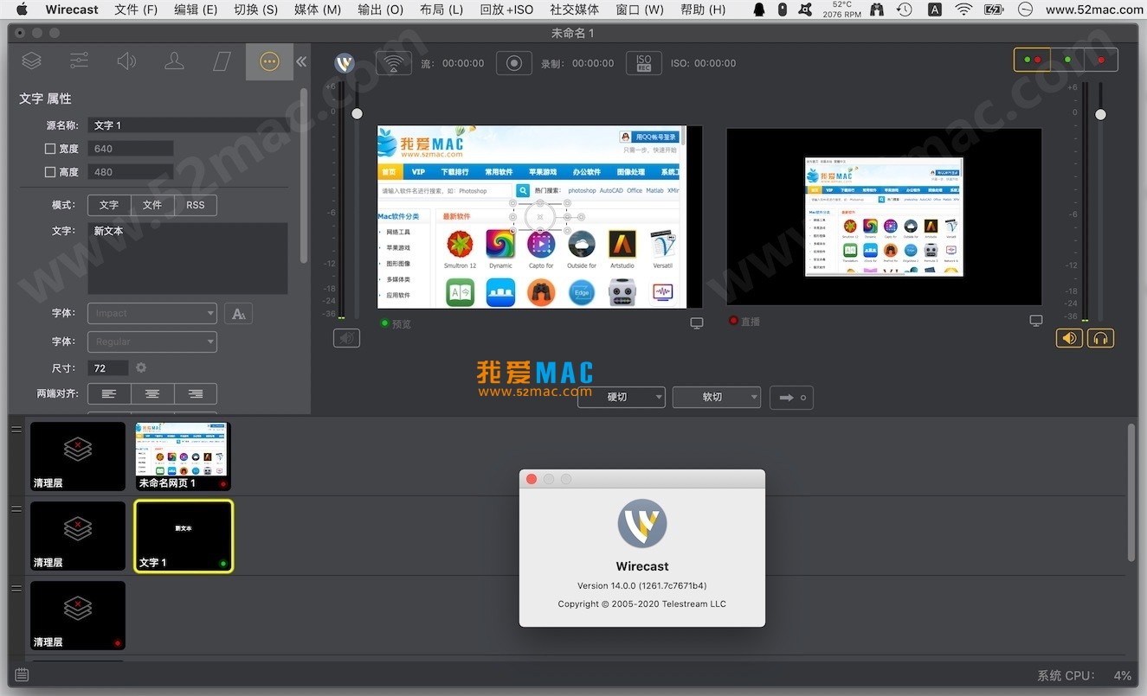Click the text size gear icon
Screen dimensions: 1147x696
[143, 367]
